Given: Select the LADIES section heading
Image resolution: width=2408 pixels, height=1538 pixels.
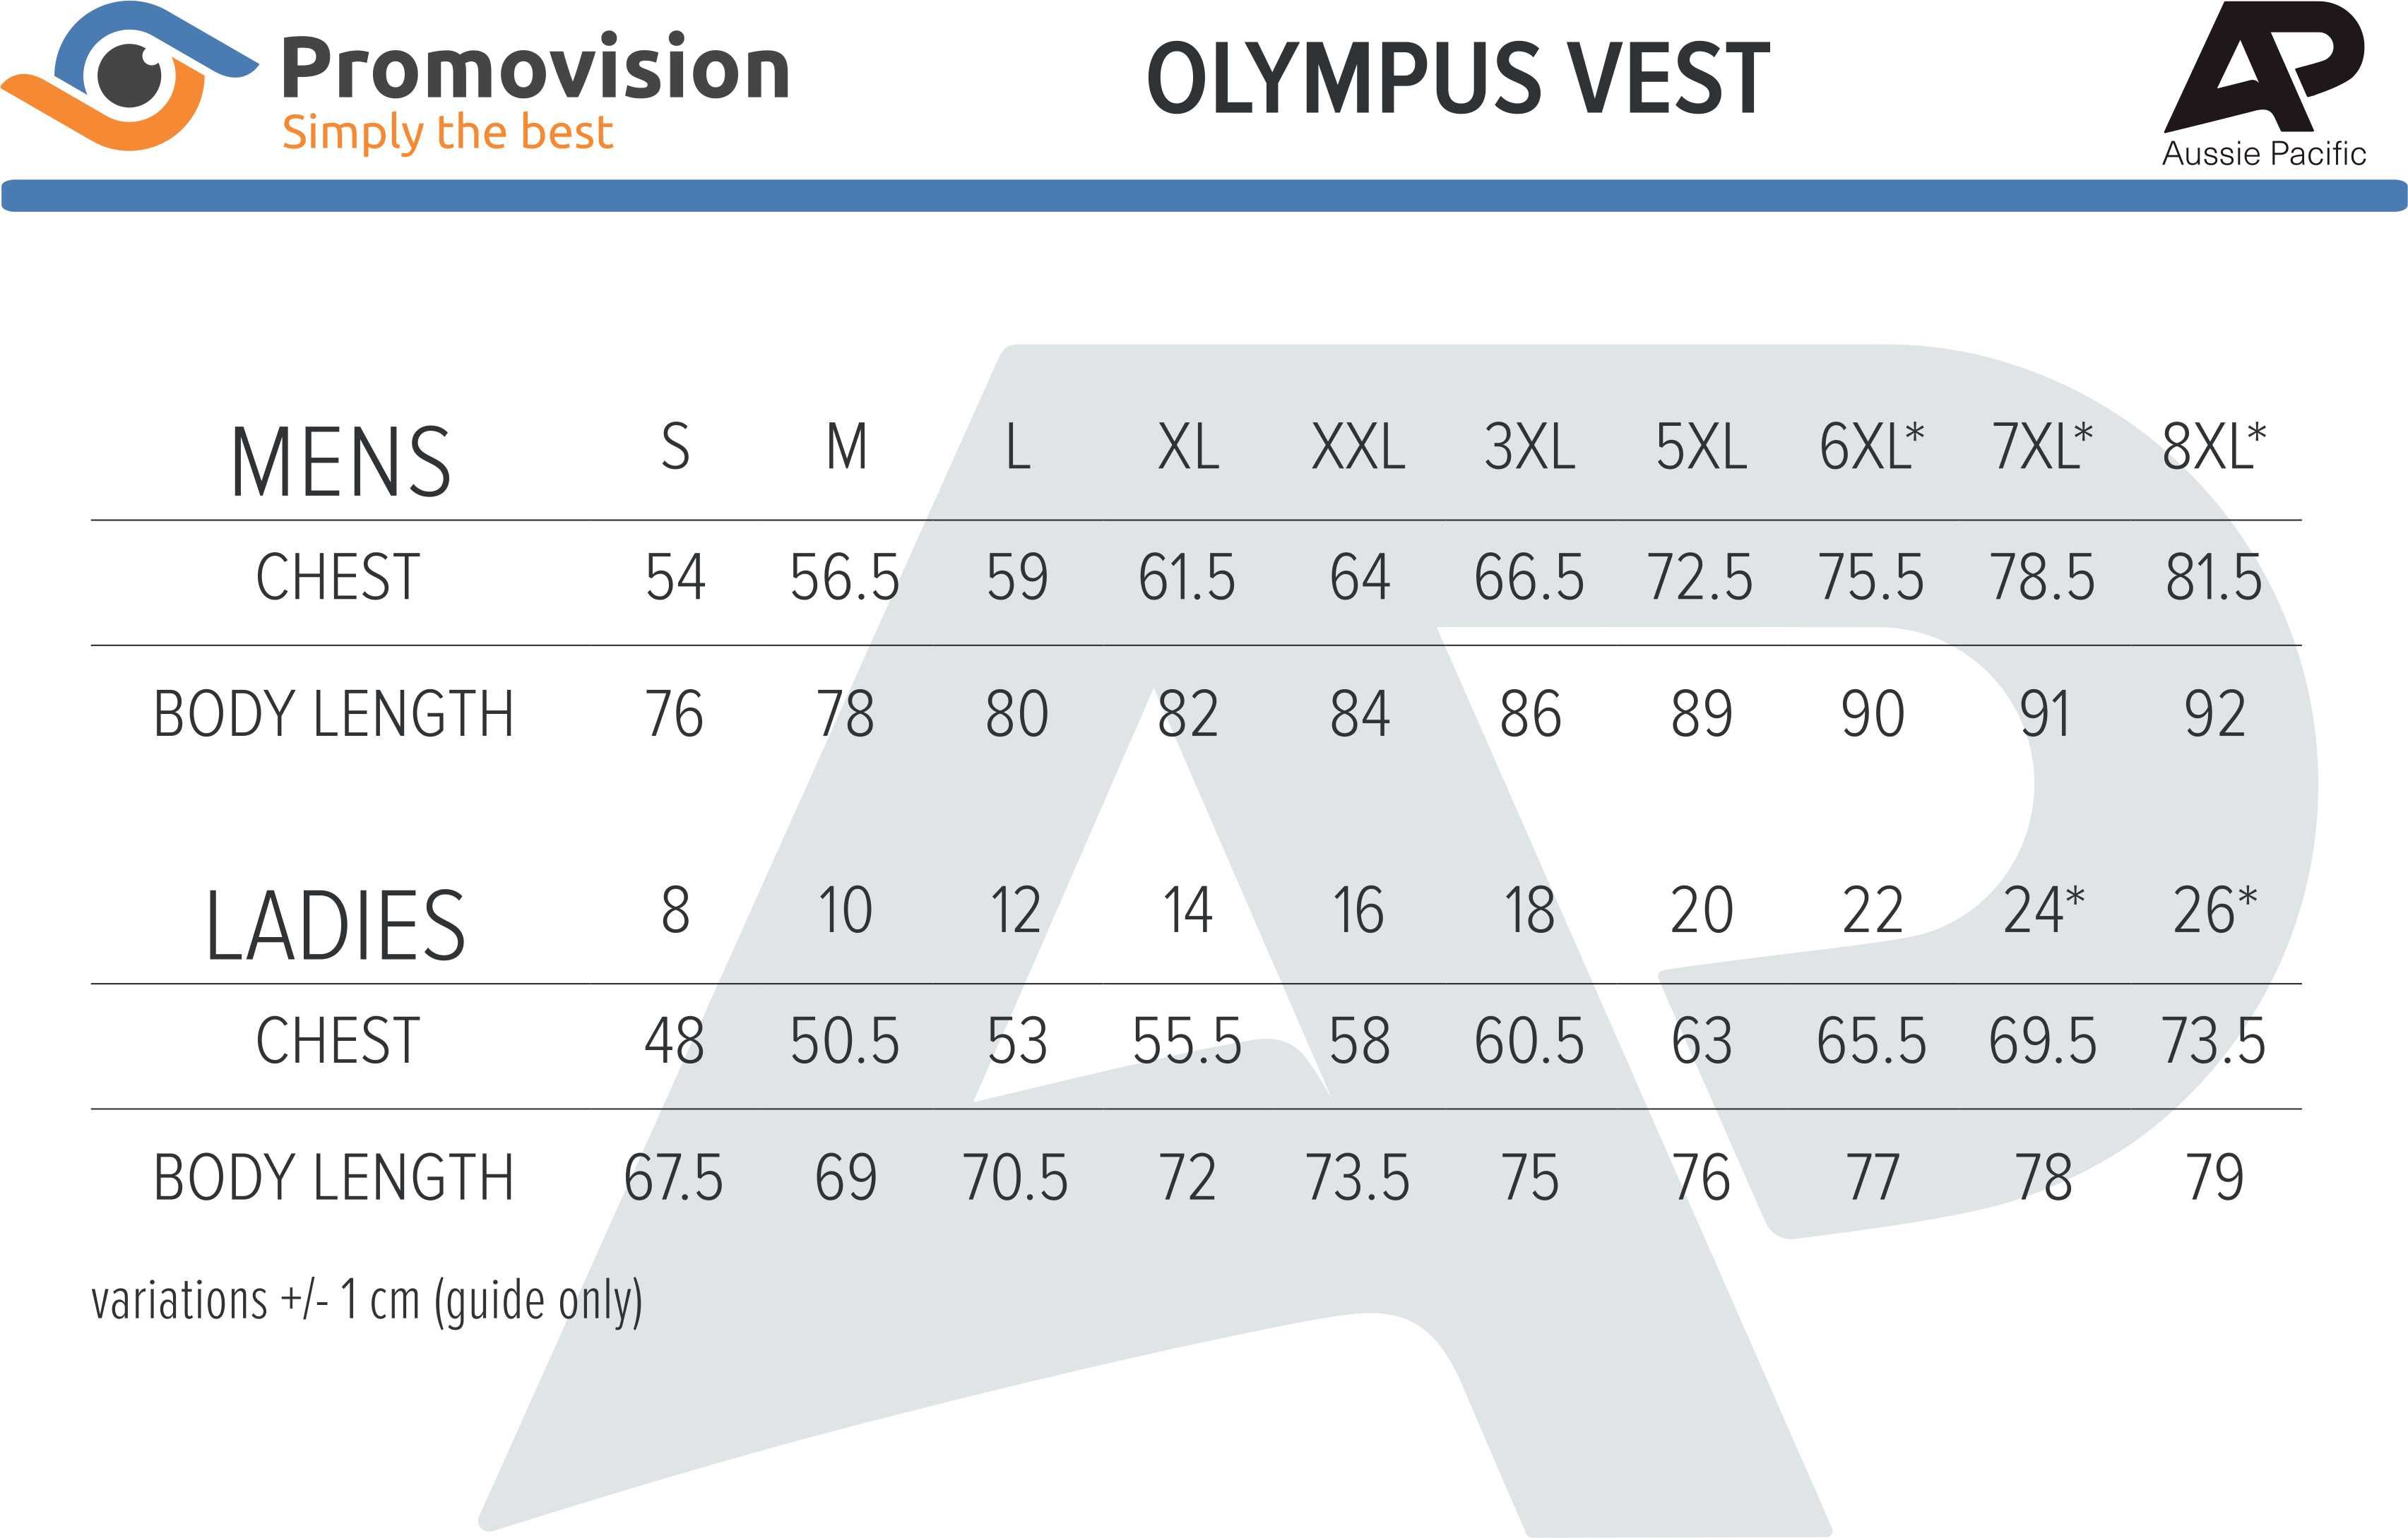Looking at the screenshot, I should 335,926.
